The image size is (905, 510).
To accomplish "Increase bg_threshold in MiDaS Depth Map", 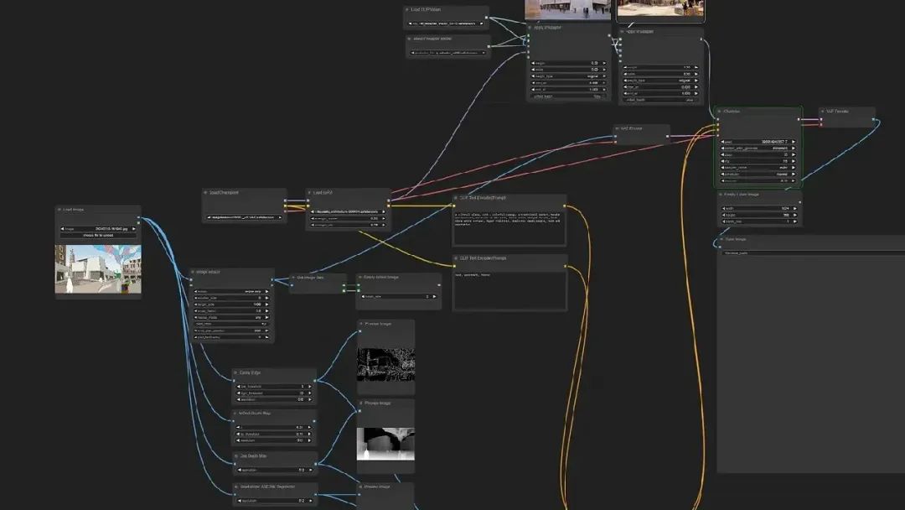I will pyautogui.click(x=309, y=434).
